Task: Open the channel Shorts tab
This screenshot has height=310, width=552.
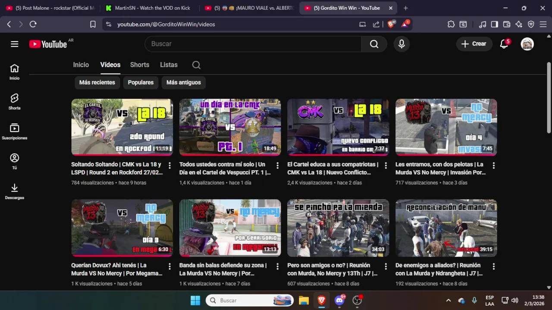Action: click(x=140, y=65)
